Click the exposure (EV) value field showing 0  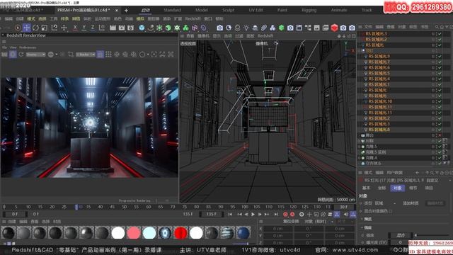[x=401, y=242]
